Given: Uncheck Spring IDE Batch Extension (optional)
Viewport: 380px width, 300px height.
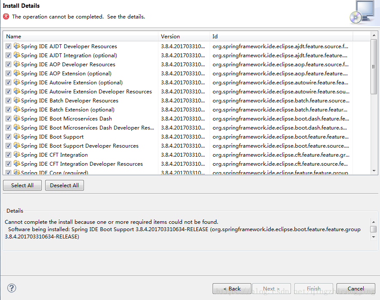Looking at the screenshot, I should pyautogui.click(x=9, y=109).
